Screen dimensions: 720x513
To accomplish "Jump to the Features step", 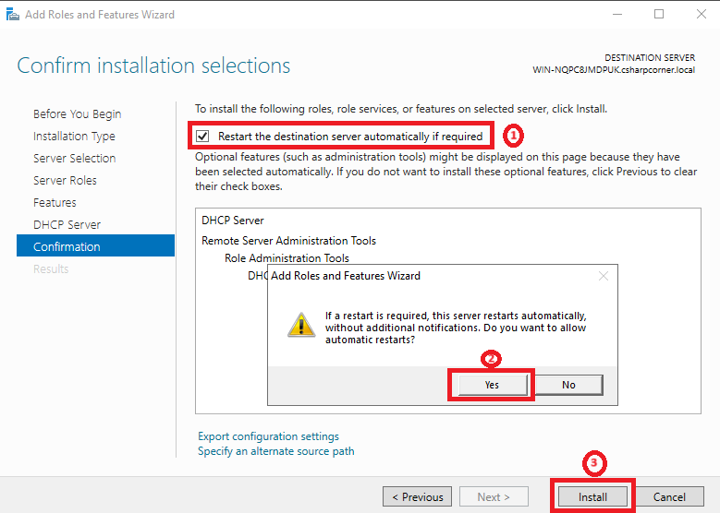I will (x=55, y=203).
